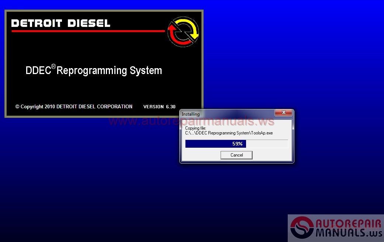Click the 59% installation progress bar
384x242 pixels.
click(236, 144)
